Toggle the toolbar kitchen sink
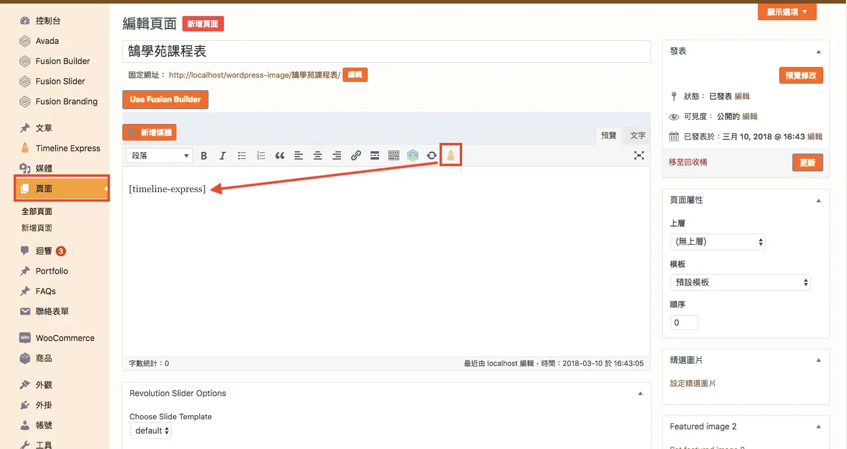Viewport: 847px width, 449px height. tap(394, 156)
